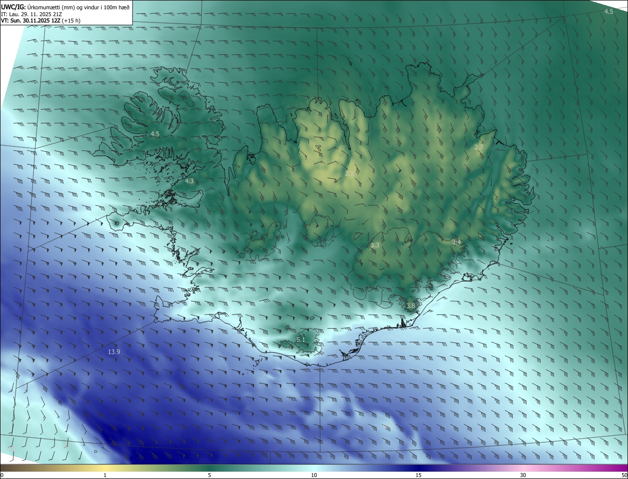The height and width of the screenshot is (479, 628).
Task: Click the 'VT: Sun. 30.11.2025 12Z' valid time line
Action: point(41,21)
